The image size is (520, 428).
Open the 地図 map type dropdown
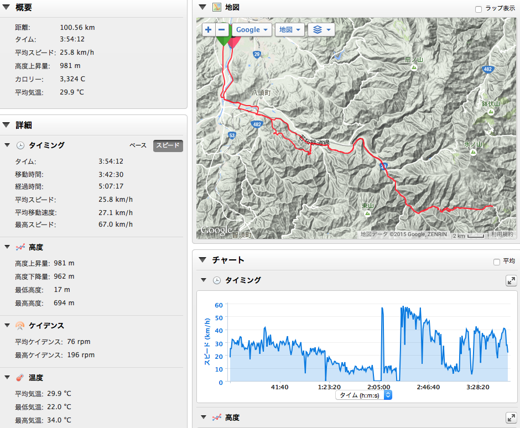tap(290, 29)
